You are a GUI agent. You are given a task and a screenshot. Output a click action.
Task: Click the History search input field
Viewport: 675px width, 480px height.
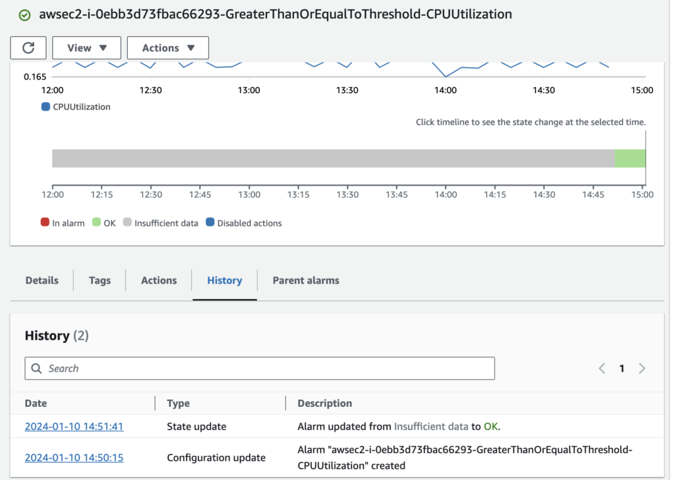tap(264, 369)
